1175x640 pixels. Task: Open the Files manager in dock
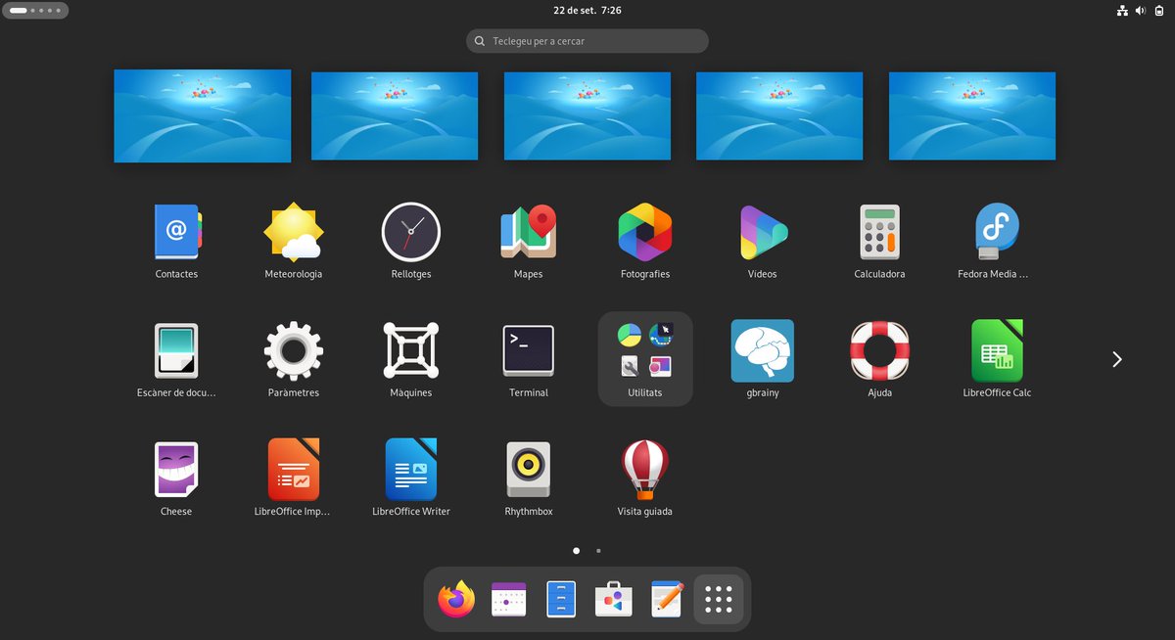click(561, 599)
